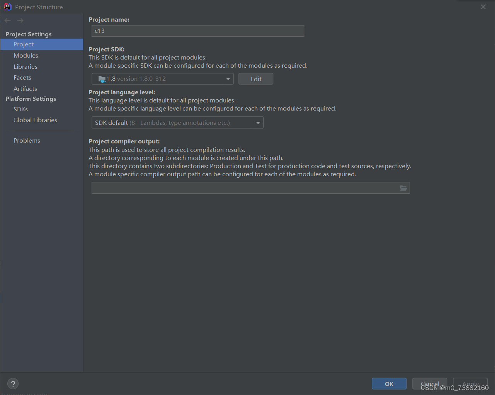The width and height of the screenshot is (495, 395).
Task: Click the Project Settings heading
Action: click(29, 34)
